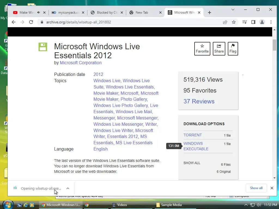Close the myiconpack tab
This screenshot has height=209, width=279.
point(83,13)
